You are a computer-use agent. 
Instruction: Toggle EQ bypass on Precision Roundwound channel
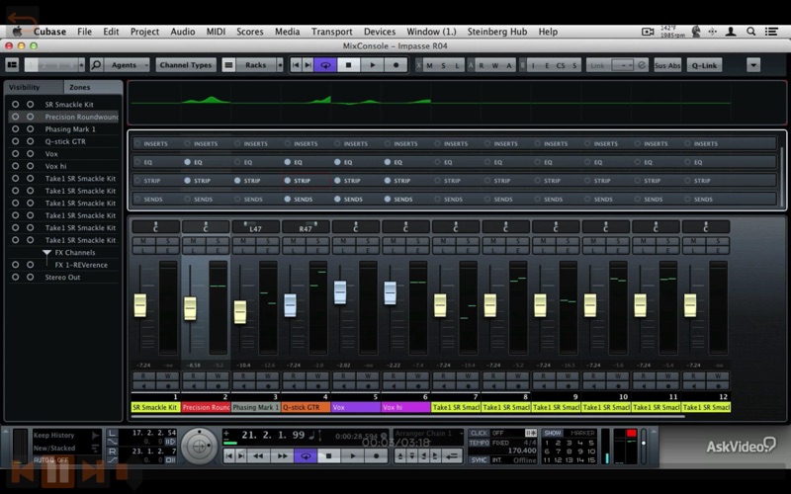pos(187,162)
